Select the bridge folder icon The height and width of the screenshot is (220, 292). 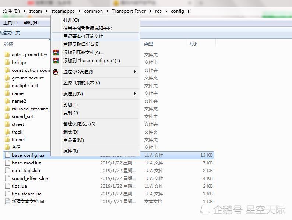click(7, 62)
